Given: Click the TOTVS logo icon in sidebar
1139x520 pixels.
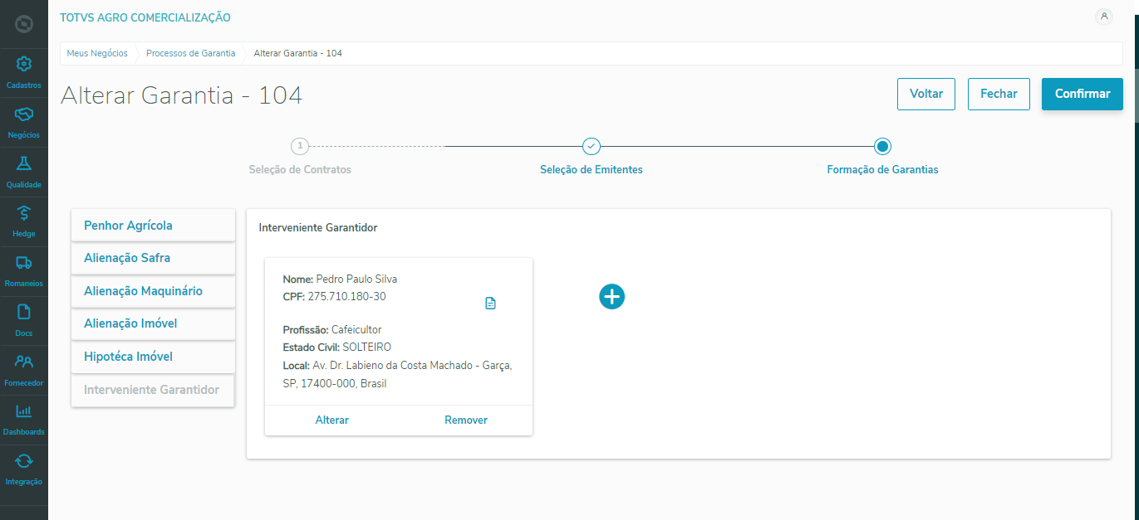Looking at the screenshot, I should pos(24,24).
